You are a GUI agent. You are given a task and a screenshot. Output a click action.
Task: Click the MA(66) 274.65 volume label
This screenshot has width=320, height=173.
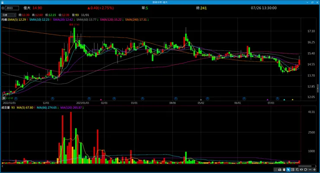click(48, 107)
